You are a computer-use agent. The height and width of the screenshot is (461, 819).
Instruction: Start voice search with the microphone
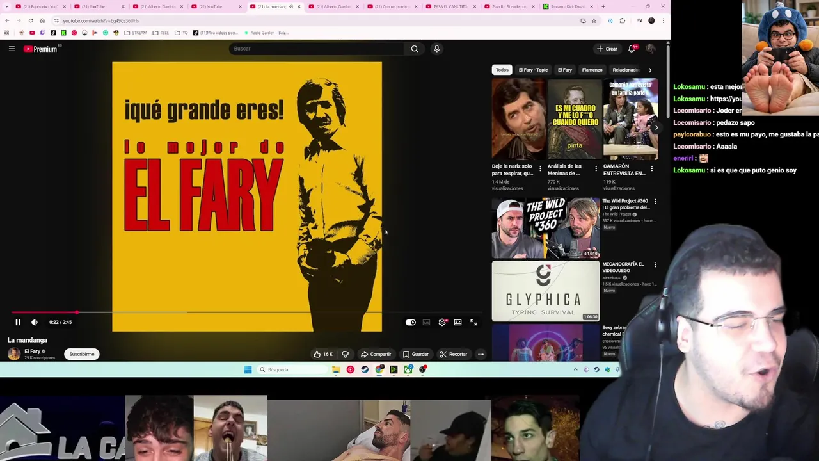[436, 49]
